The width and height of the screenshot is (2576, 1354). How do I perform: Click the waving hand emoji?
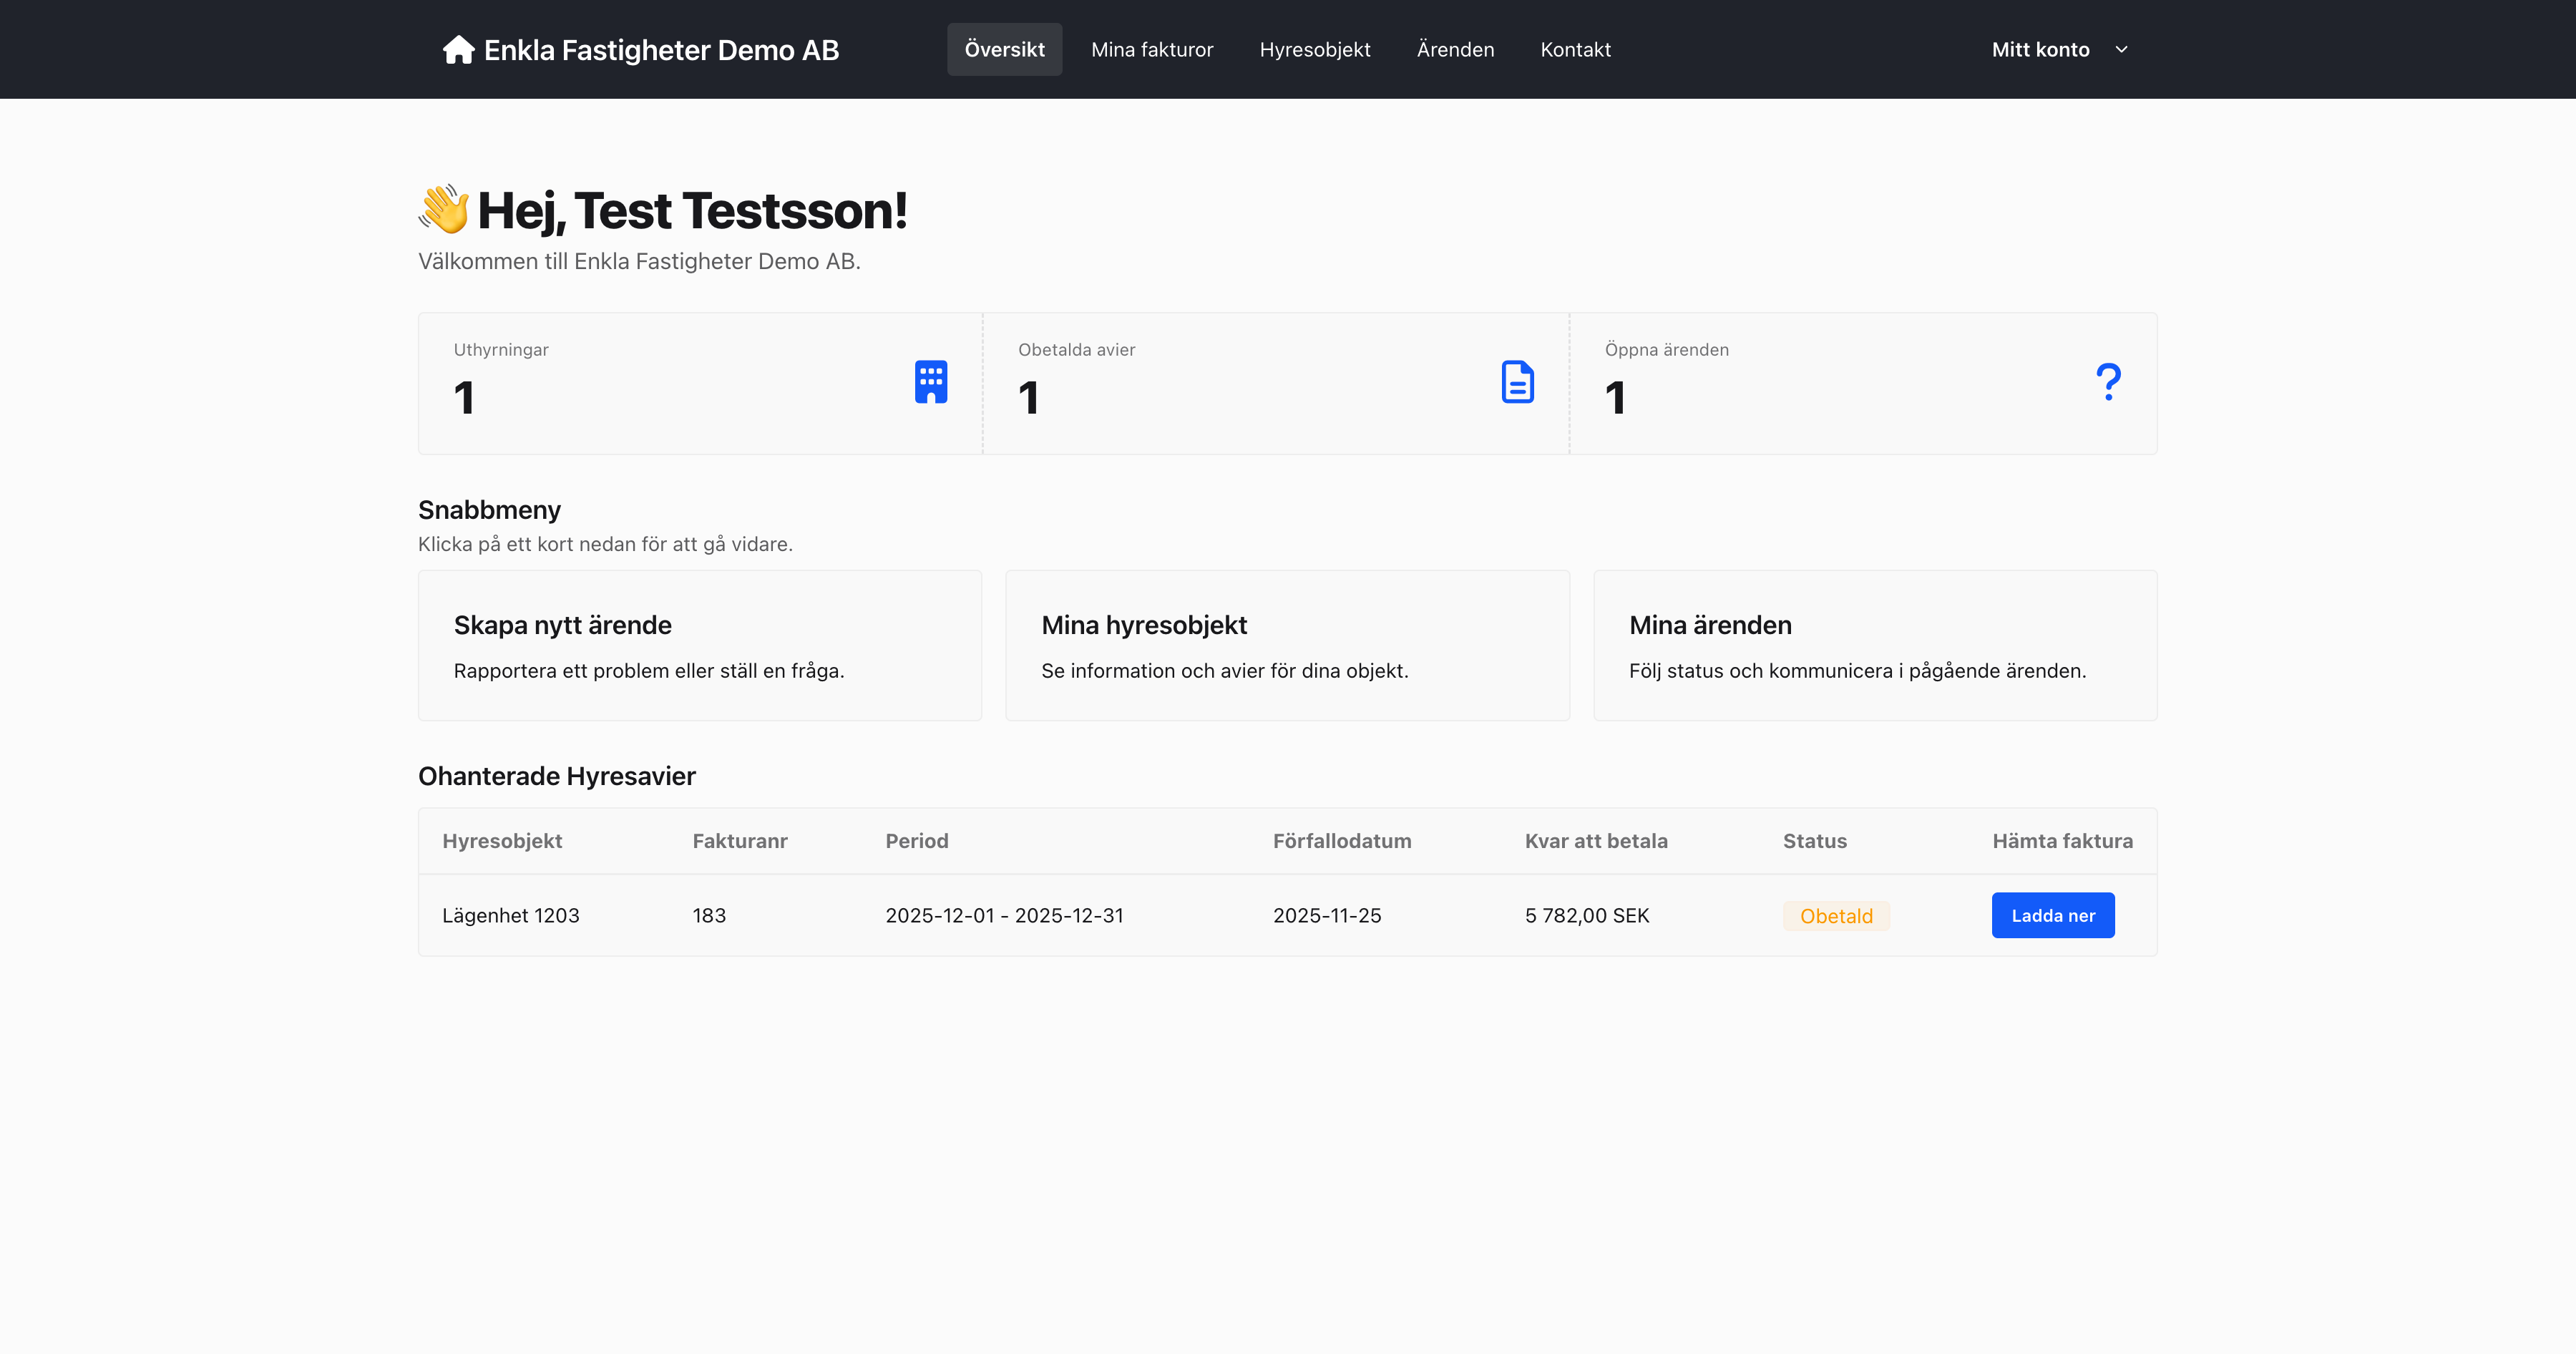pyautogui.click(x=444, y=209)
